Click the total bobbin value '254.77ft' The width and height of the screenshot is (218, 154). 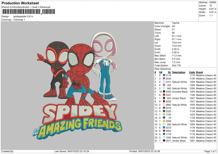pos(176,65)
